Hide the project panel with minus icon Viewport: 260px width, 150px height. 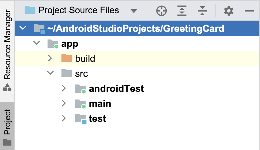(249, 11)
